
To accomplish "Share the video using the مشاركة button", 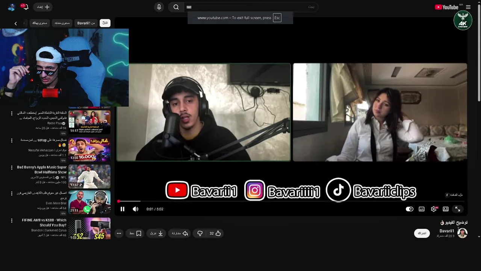I will point(180,233).
